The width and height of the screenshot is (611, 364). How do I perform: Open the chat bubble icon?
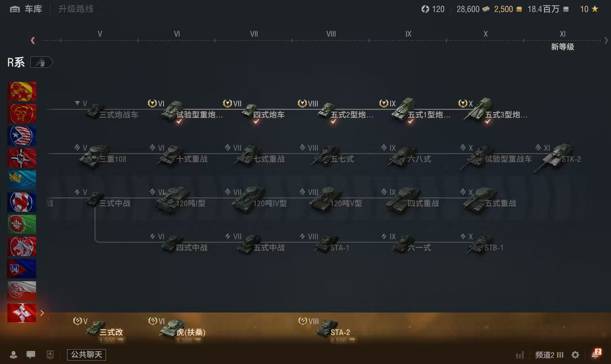31,355
